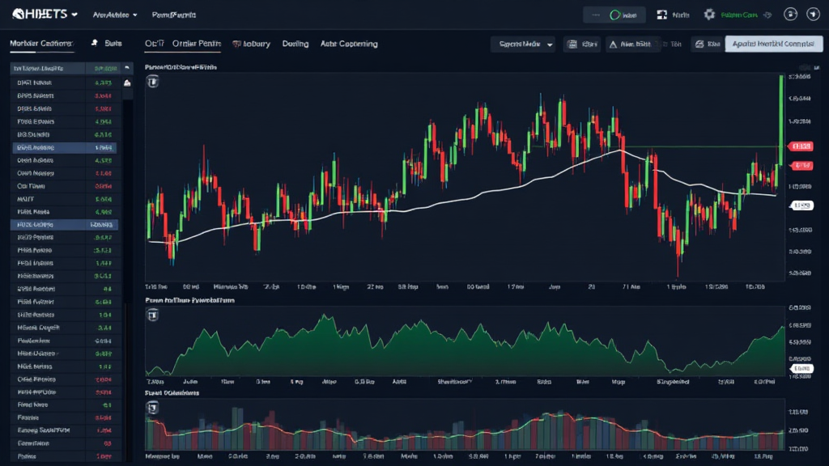Expand the second dropdown menu in the top bar
This screenshot has width=829, height=466.
(x=115, y=15)
